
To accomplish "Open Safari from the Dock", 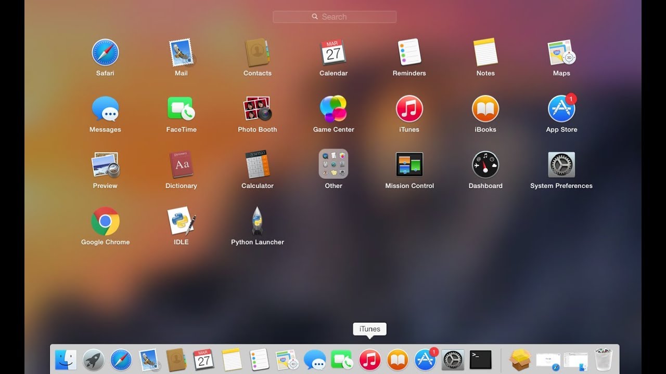I will pos(121,359).
